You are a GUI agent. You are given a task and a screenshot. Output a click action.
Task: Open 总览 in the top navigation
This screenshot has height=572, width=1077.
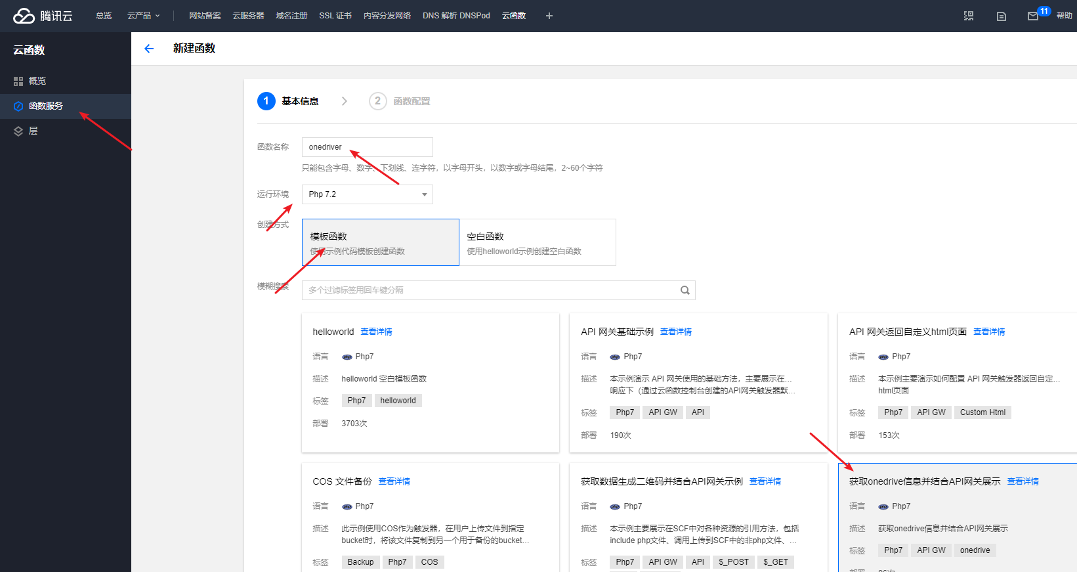104,16
